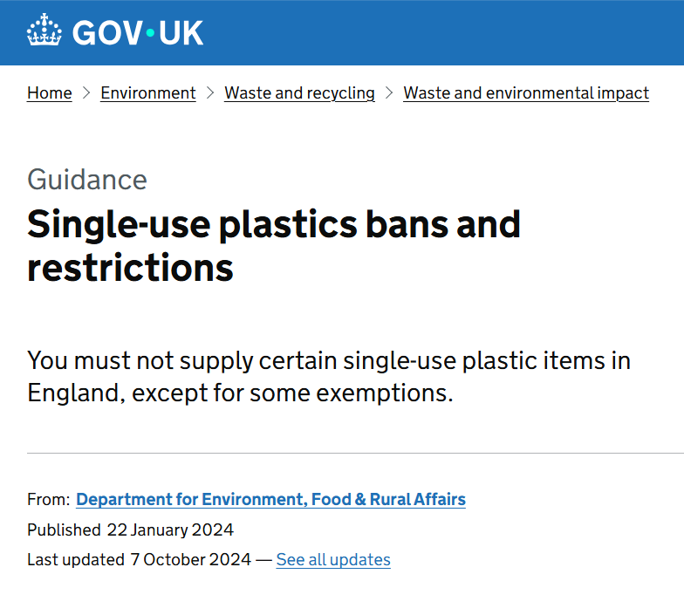This screenshot has width=684, height=615.
Task: Click the From: label
Action: 48,500
